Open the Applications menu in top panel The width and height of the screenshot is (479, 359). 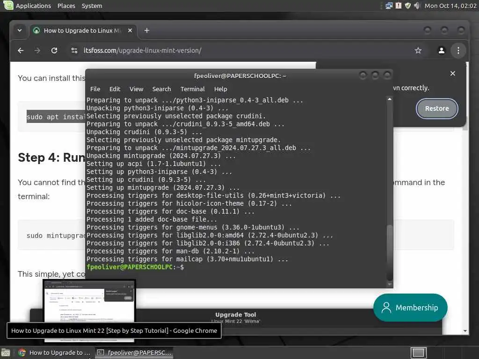33,6
